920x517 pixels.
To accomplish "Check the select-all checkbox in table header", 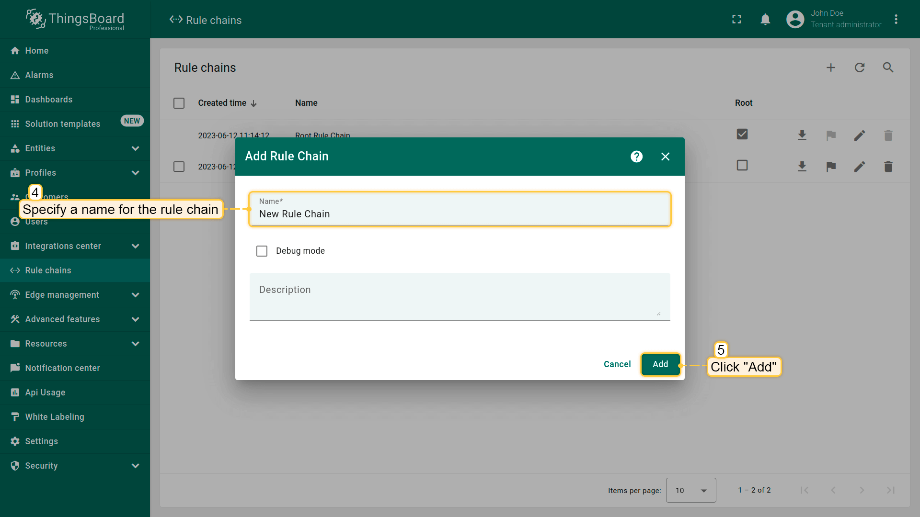I will [x=179, y=103].
